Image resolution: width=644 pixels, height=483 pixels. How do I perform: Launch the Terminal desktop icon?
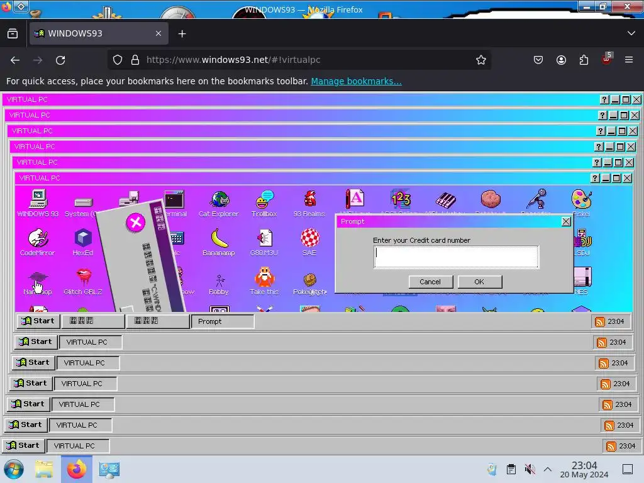[175, 203]
